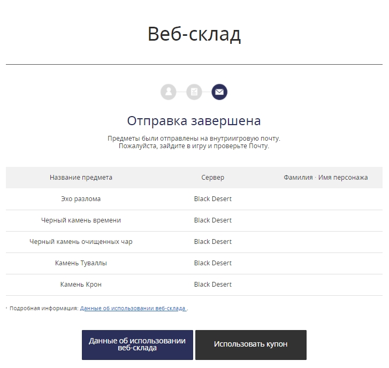Screen dimensions: 389x368
Task: Click the Использовать купон button
Action: [x=250, y=344]
